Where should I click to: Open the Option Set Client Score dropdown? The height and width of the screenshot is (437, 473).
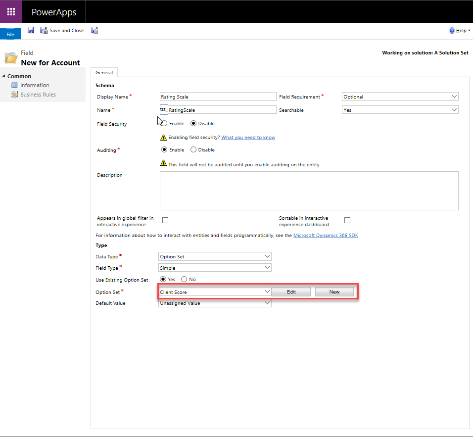coord(215,292)
